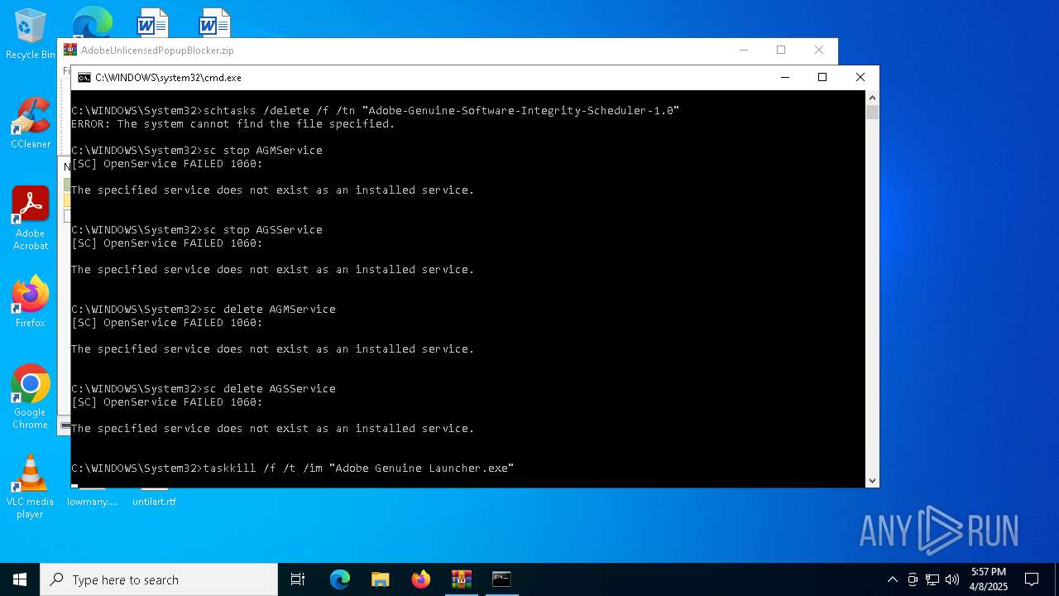Viewport: 1059px width, 596px height.
Task: Click the cmd vertical scrollbar thumb
Action: [x=872, y=112]
